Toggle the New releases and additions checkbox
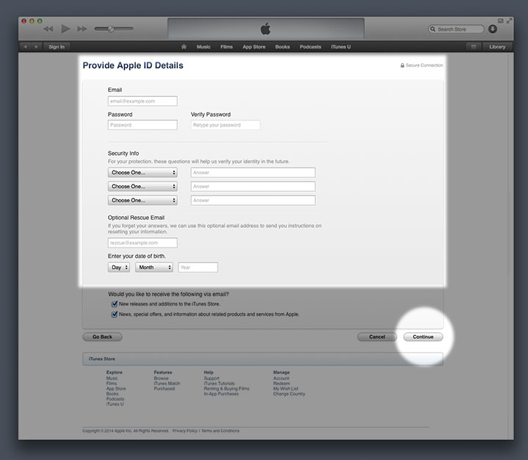 [115, 303]
